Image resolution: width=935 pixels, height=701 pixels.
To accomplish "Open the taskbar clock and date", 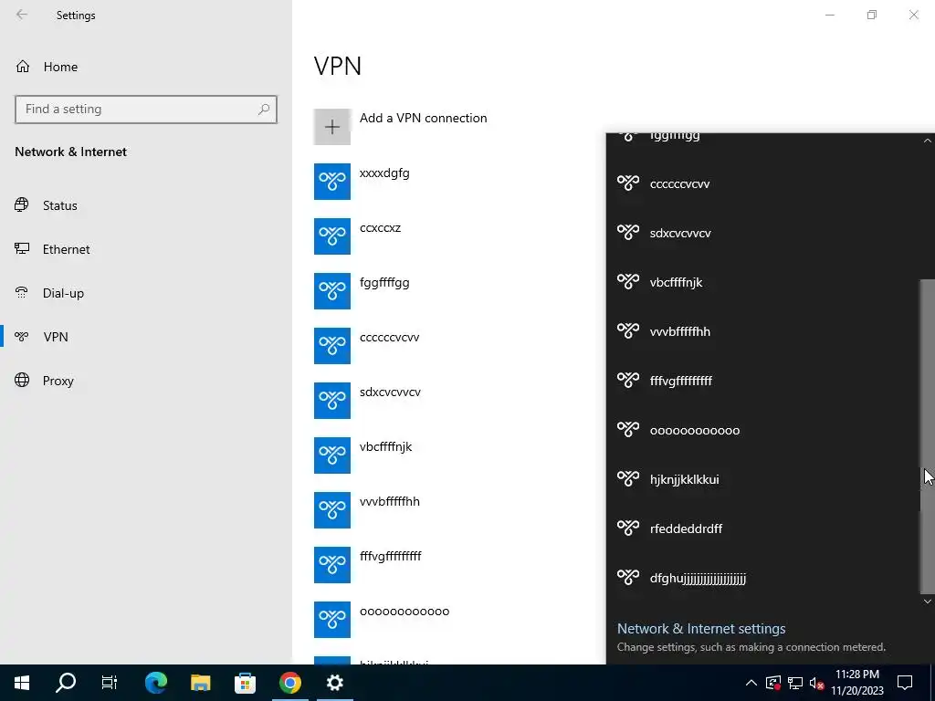I will (856, 683).
